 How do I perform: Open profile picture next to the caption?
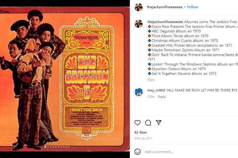coord(138,24)
